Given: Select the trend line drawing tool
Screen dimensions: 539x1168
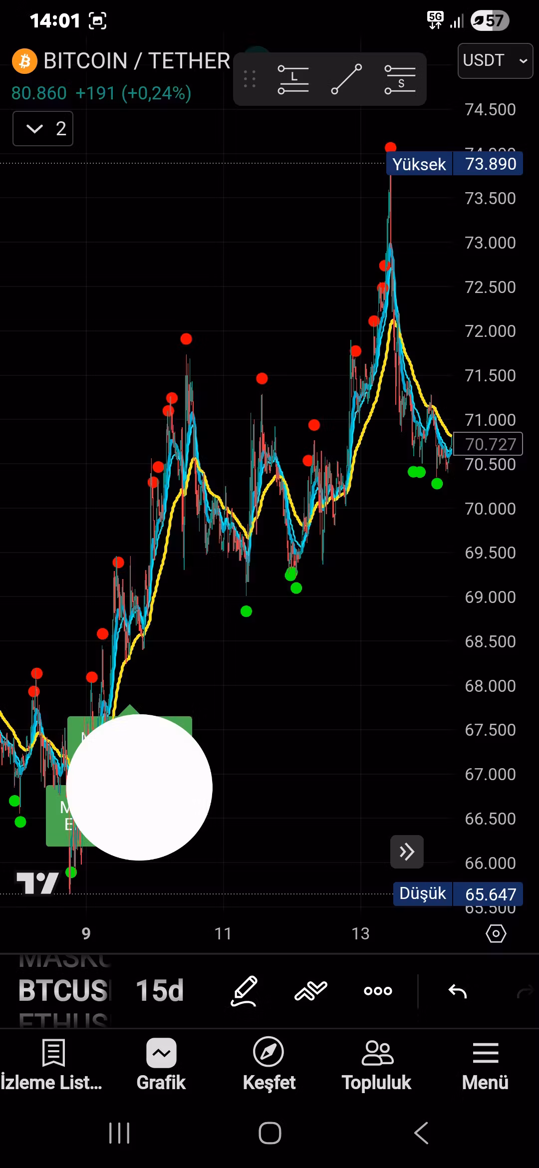Looking at the screenshot, I should click(x=346, y=79).
